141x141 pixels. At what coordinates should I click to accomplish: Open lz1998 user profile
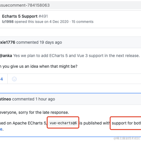click(8, 22)
